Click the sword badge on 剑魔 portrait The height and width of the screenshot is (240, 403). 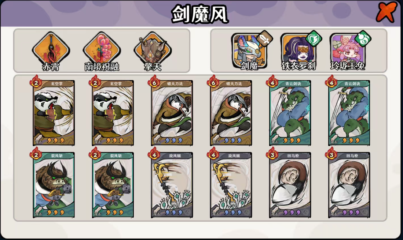click(265, 39)
